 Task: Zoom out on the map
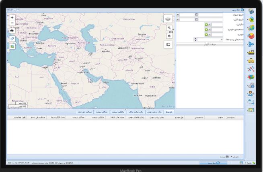tap(12, 23)
